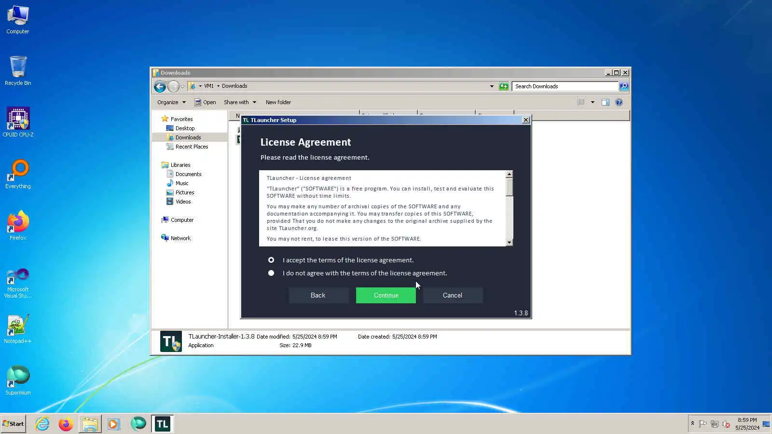
Task: Launch Supermium from the taskbar
Action: (138, 424)
